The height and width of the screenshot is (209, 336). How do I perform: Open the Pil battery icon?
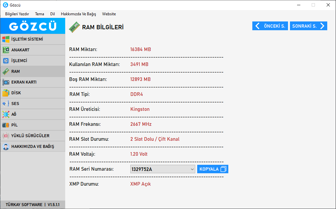(6, 125)
